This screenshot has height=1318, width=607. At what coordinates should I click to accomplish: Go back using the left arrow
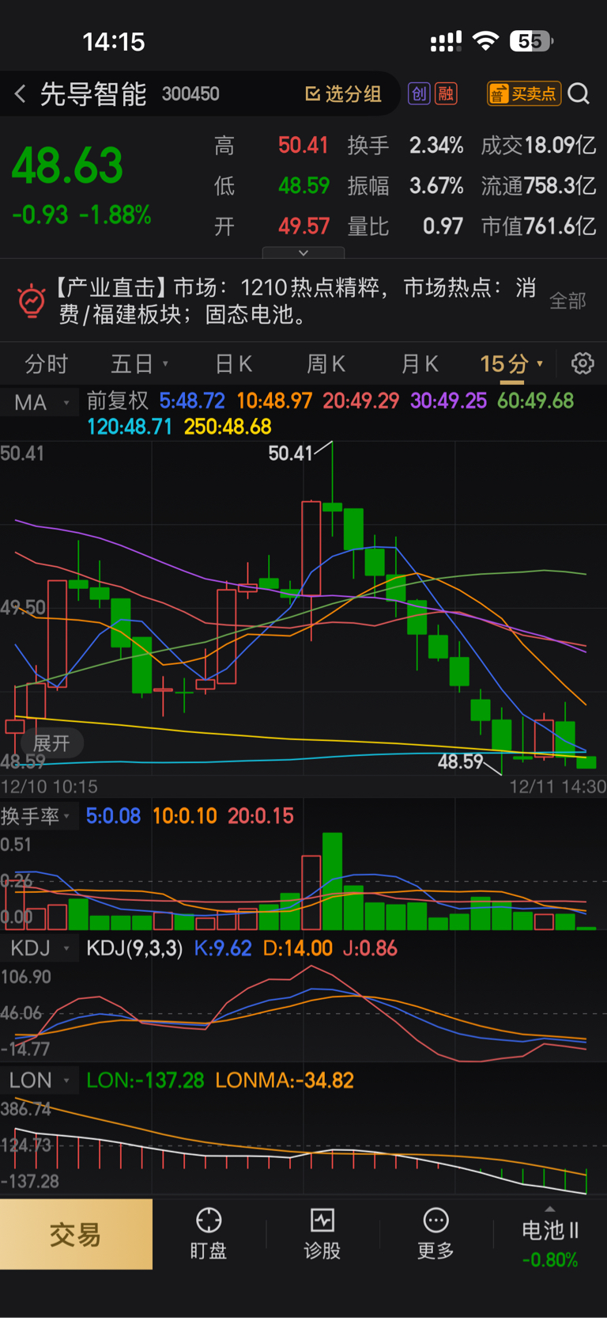pos(20,94)
